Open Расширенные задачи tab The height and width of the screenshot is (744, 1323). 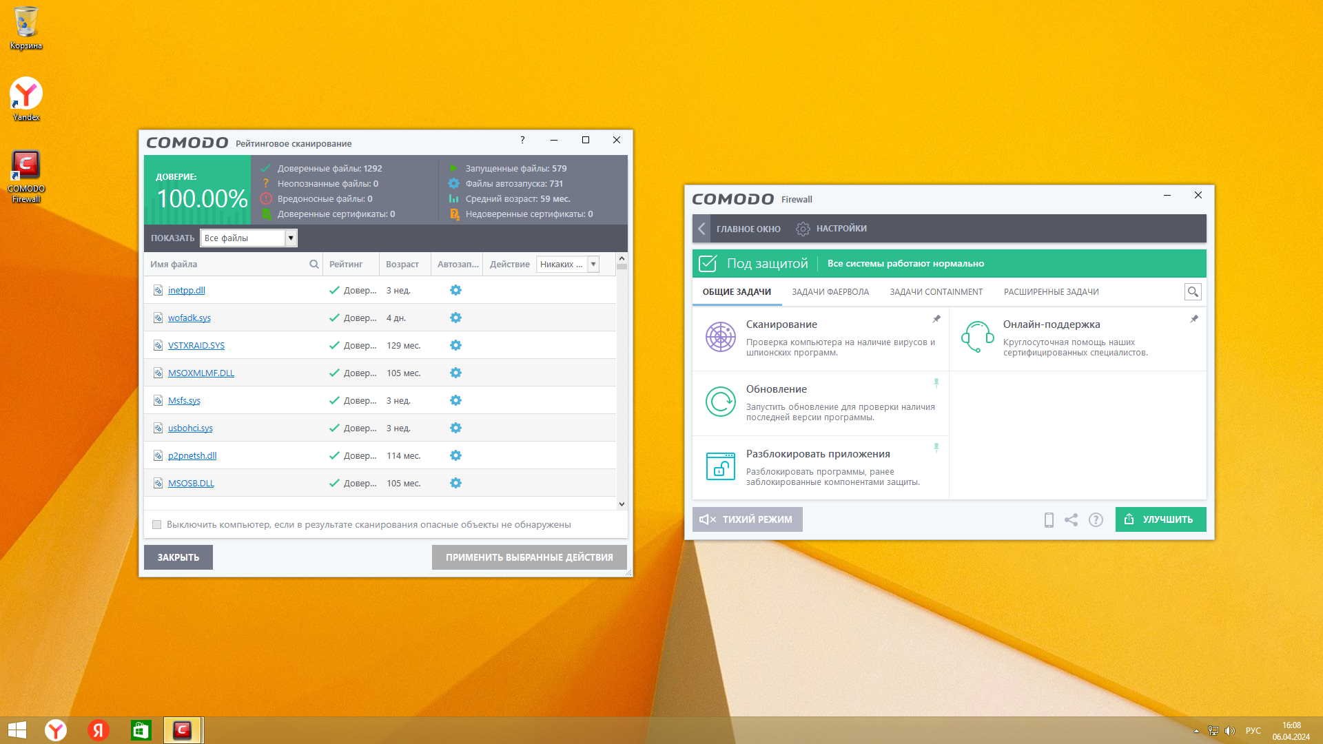tap(1050, 292)
